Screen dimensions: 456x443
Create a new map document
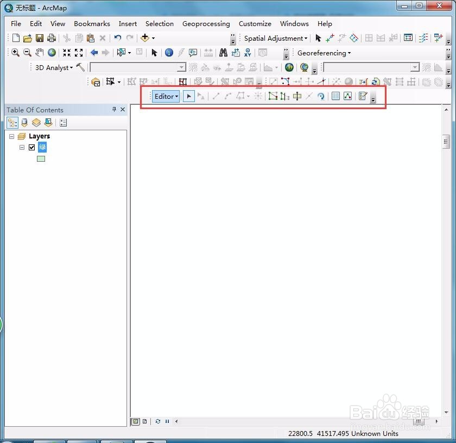pos(16,38)
